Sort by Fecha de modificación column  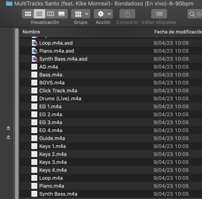[178, 32]
